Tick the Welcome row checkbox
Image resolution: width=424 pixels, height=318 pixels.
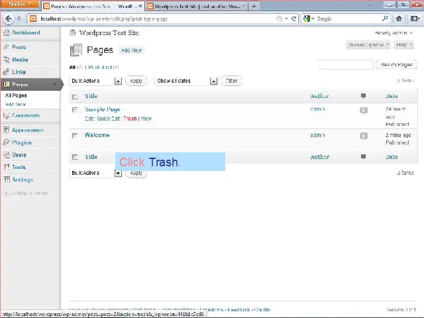click(75, 135)
